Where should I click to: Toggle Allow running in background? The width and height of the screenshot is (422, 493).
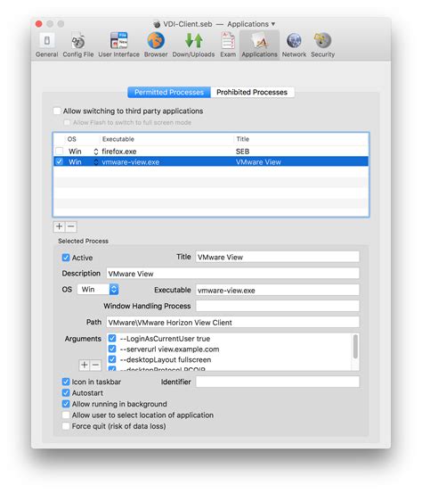coord(66,404)
